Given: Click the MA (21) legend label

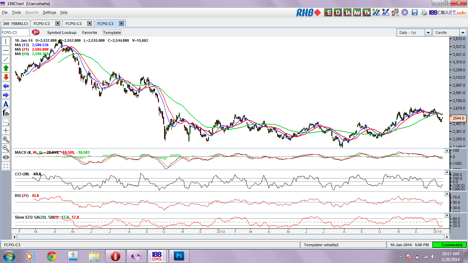Looking at the screenshot, I should [x=22, y=49].
